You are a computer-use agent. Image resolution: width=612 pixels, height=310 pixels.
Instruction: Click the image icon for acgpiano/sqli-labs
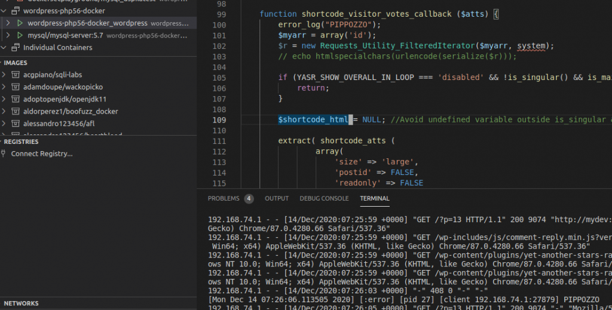[x=15, y=75]
